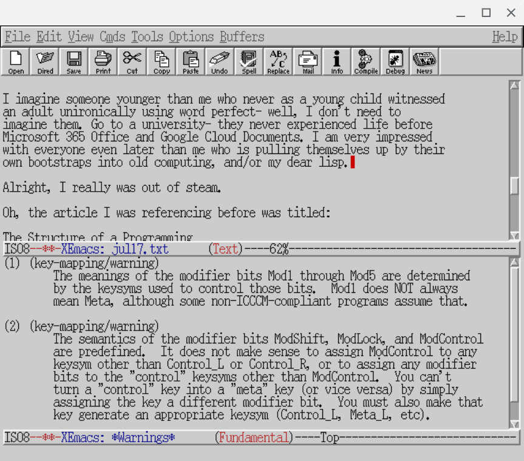Click the (Fundamental) mode indicator
This screenshot has width=524, height=461.
point(254,437)
